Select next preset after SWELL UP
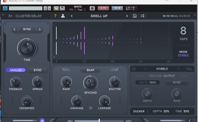This screenshot has width=198, height=122. (x=127, y=16)
